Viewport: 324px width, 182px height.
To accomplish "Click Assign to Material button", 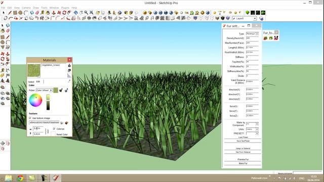I will [243, 148].
